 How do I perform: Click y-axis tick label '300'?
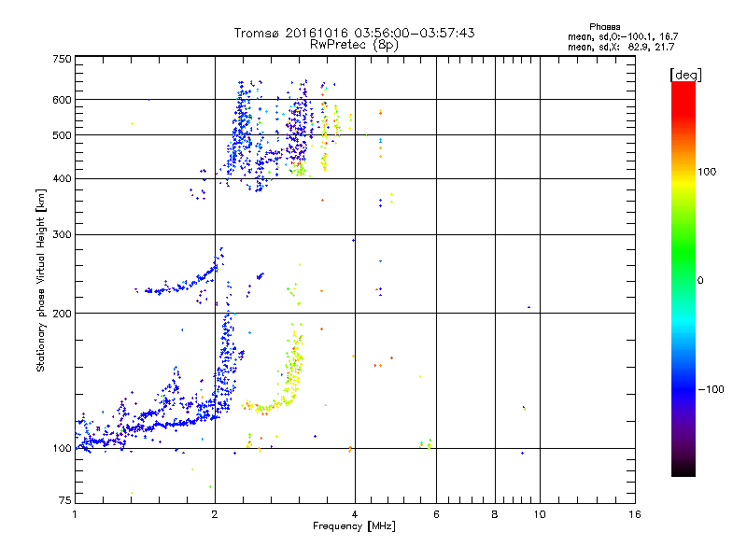[62, 235]
